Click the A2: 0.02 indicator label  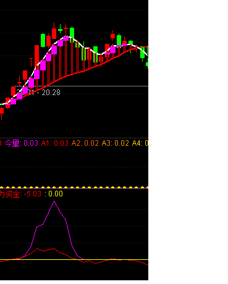coord(85,143)
